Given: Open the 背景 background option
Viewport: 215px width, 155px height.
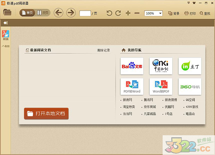Looking at the screenshot, I should pos(174,14).
